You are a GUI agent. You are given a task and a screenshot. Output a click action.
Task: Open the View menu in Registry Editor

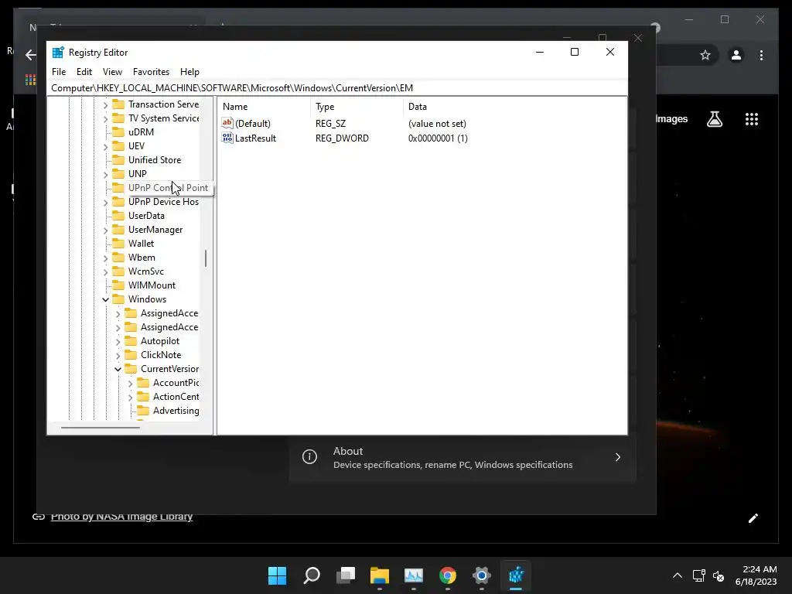(112, 72)
